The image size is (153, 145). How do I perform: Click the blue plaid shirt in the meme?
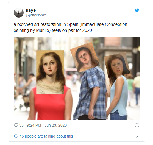tap(92, 94)
